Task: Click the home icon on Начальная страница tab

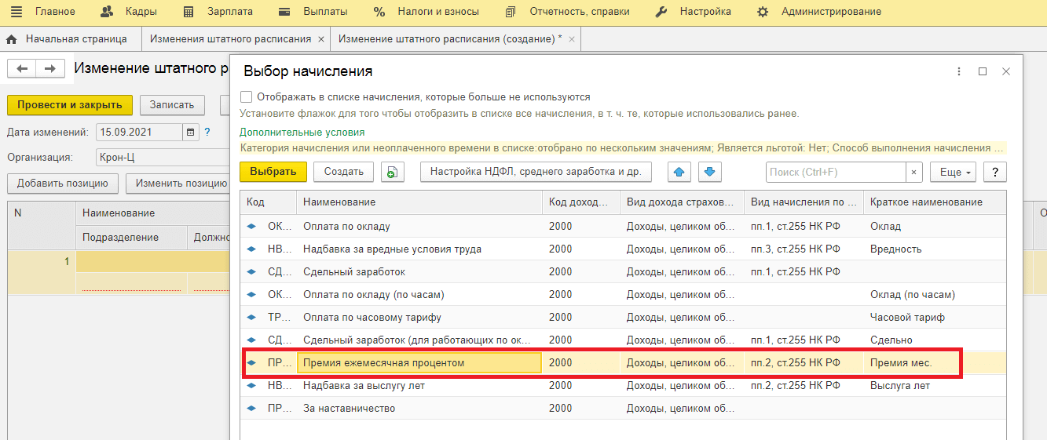Action: 12,38
